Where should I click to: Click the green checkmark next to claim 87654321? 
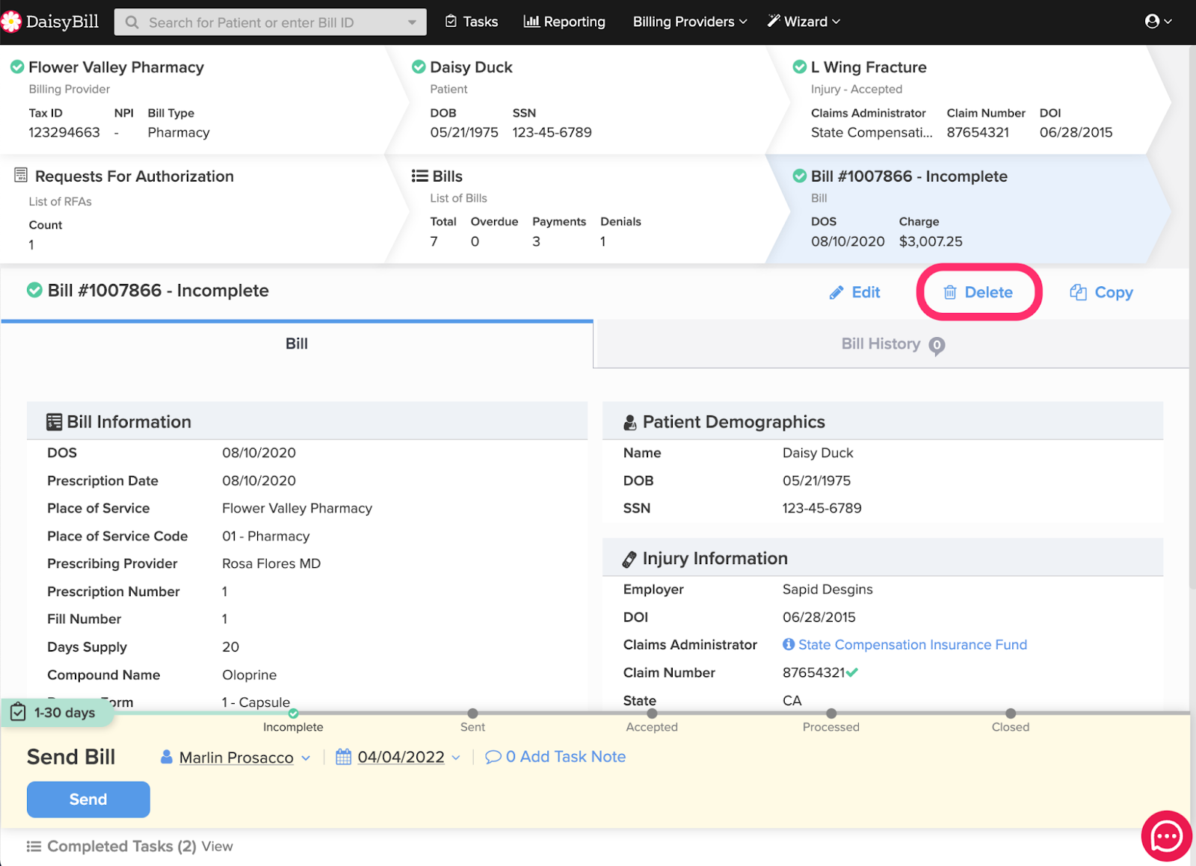pos(853,672)
